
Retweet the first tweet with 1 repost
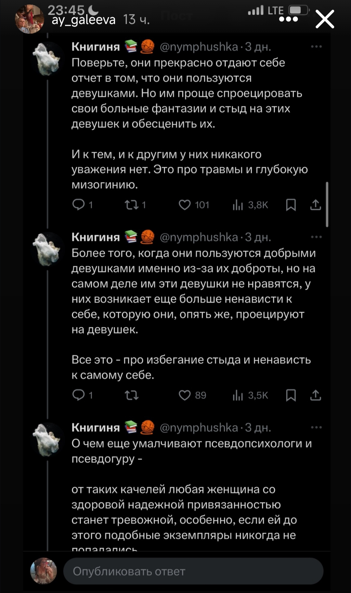pos(132,205)
